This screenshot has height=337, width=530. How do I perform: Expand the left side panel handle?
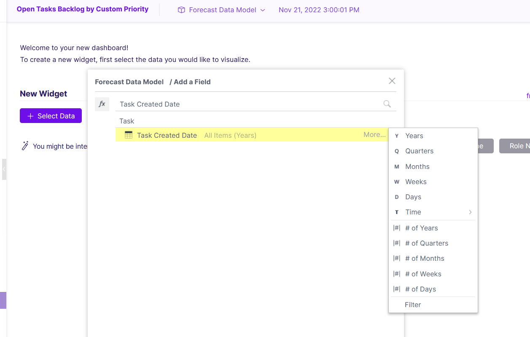coord(4,169)
